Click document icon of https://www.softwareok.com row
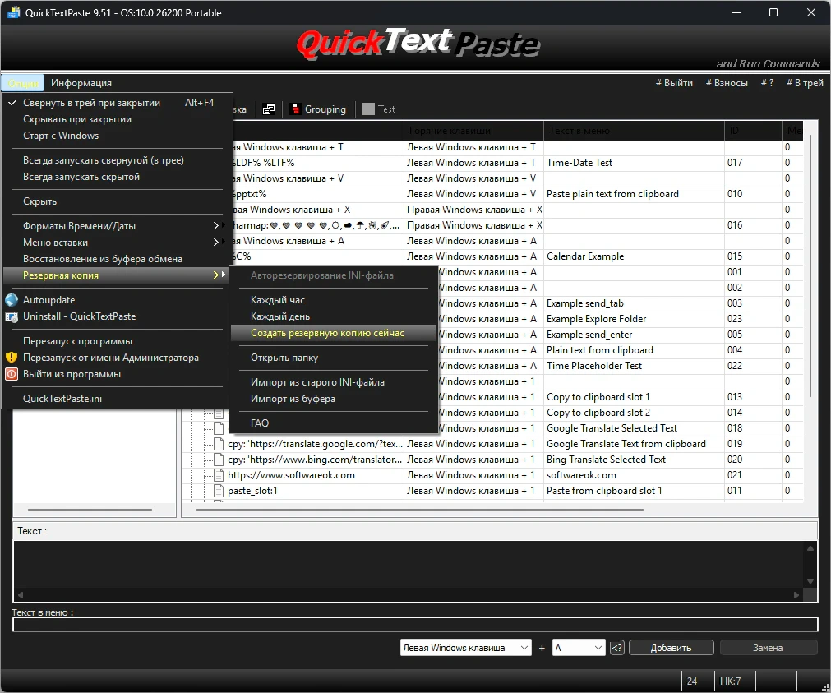The image size is (831, 693). (219, 475)
